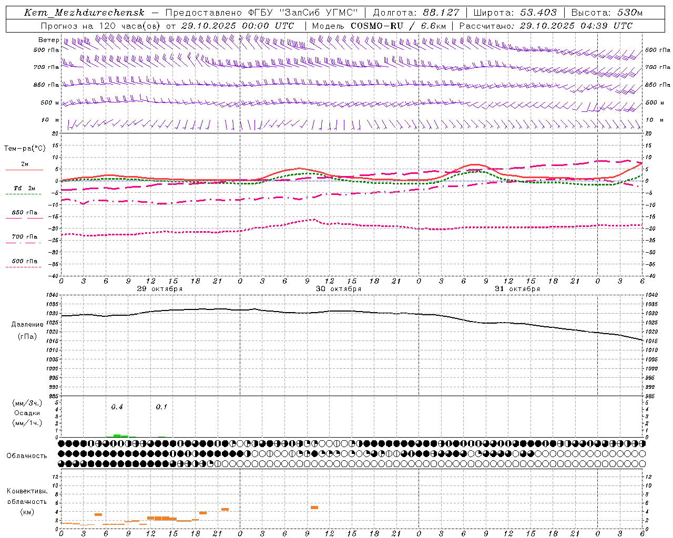Click the 30 октября date label

pos(339,289)
